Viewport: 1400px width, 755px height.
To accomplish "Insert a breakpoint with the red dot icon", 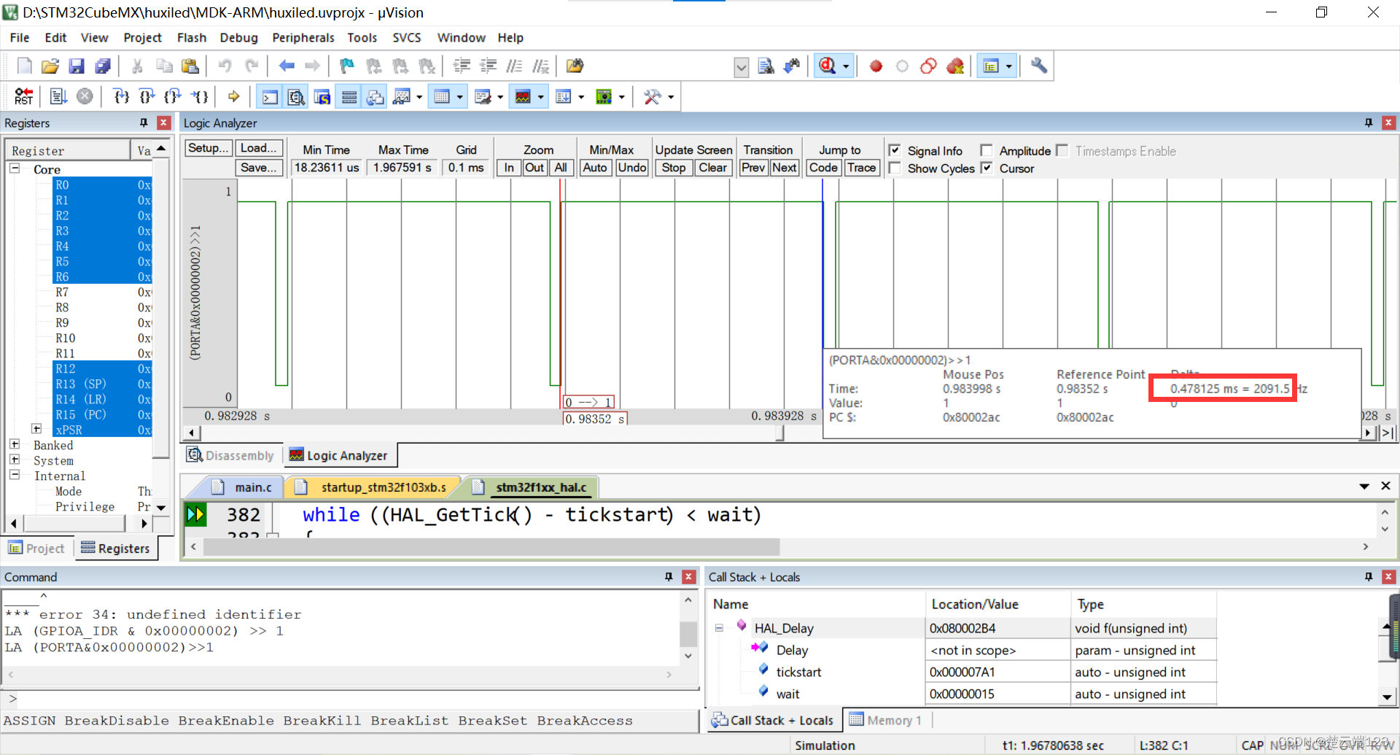I will coord(876,66).
